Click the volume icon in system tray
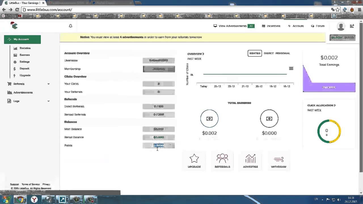363x204 pixels. (x=339, y=199)
